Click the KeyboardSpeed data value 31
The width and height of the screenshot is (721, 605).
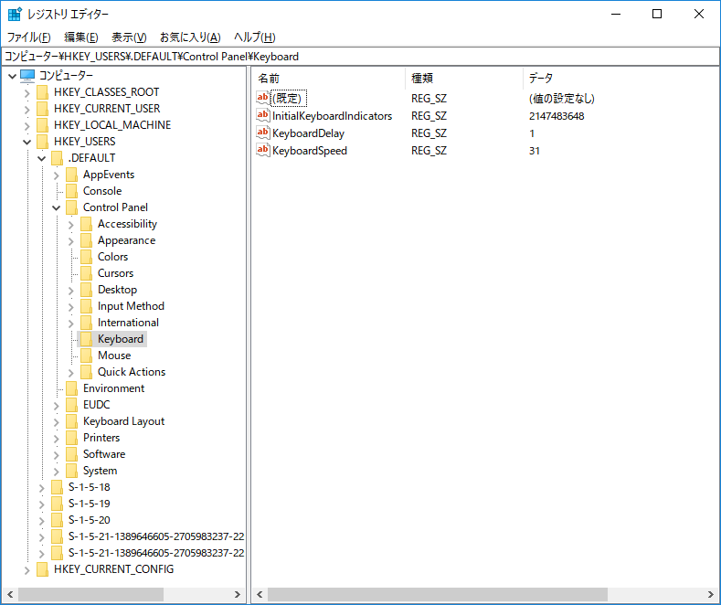click(x=535, y=151)
